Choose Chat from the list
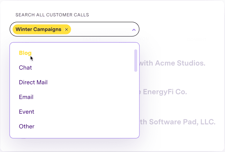This screenshot has width=225, height=152. [25, 68]
